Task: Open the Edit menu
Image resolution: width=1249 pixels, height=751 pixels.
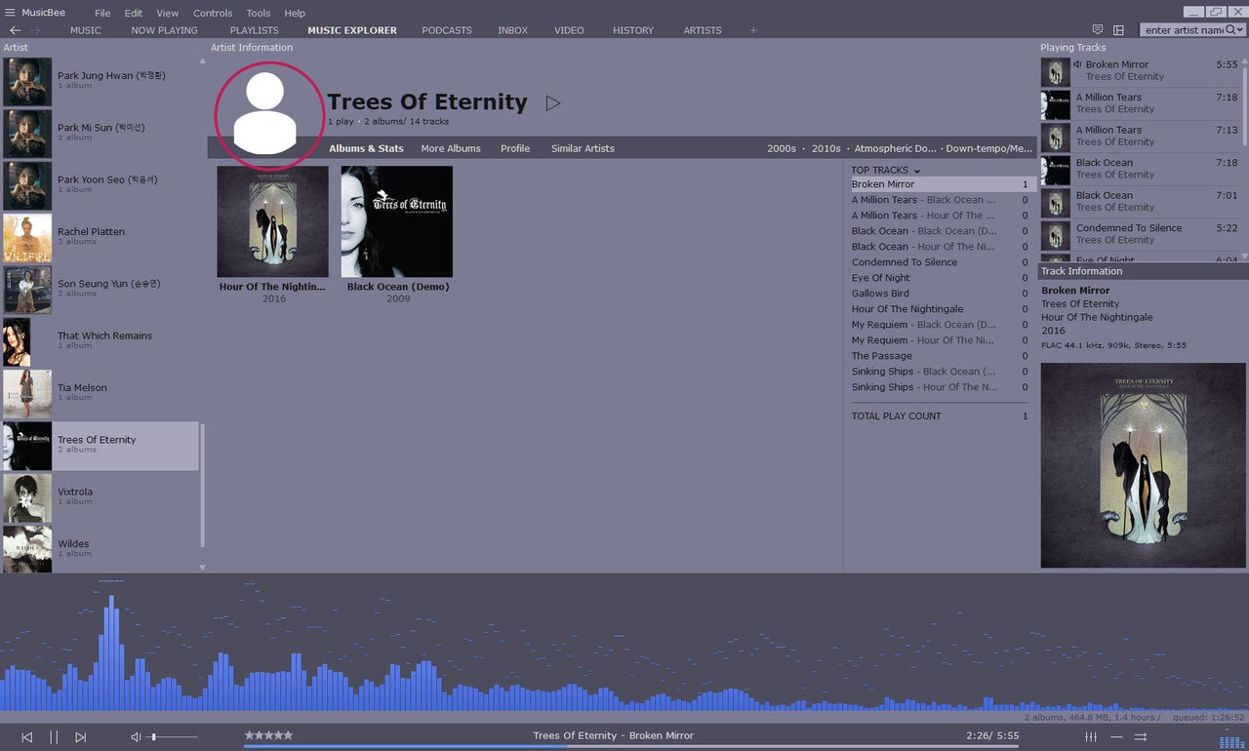Action: tap(134, 13)
